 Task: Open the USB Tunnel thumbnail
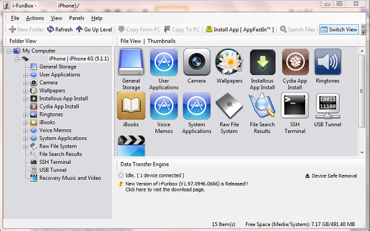[x=327, y=106]
